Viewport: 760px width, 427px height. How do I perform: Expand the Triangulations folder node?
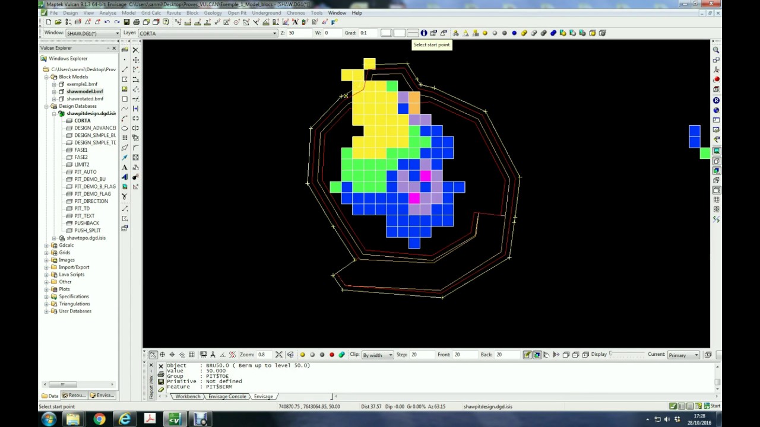[x=46, y=304]
